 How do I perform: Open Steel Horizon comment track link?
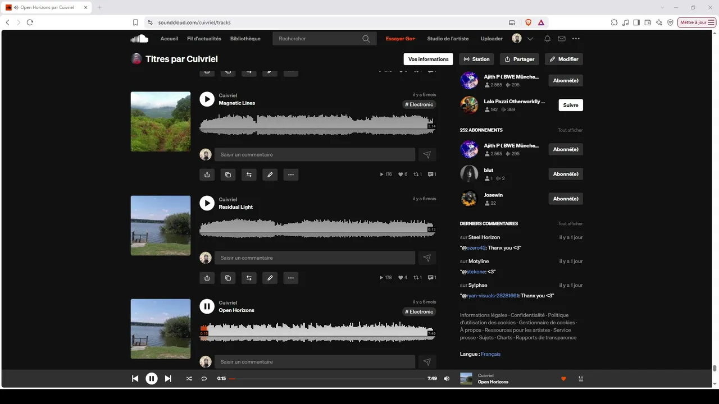click(x=484, y=237)
